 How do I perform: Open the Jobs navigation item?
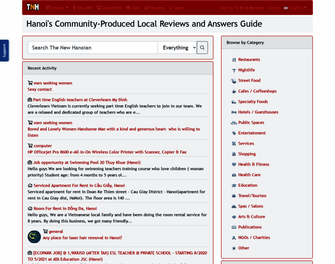tap(133, 7)
